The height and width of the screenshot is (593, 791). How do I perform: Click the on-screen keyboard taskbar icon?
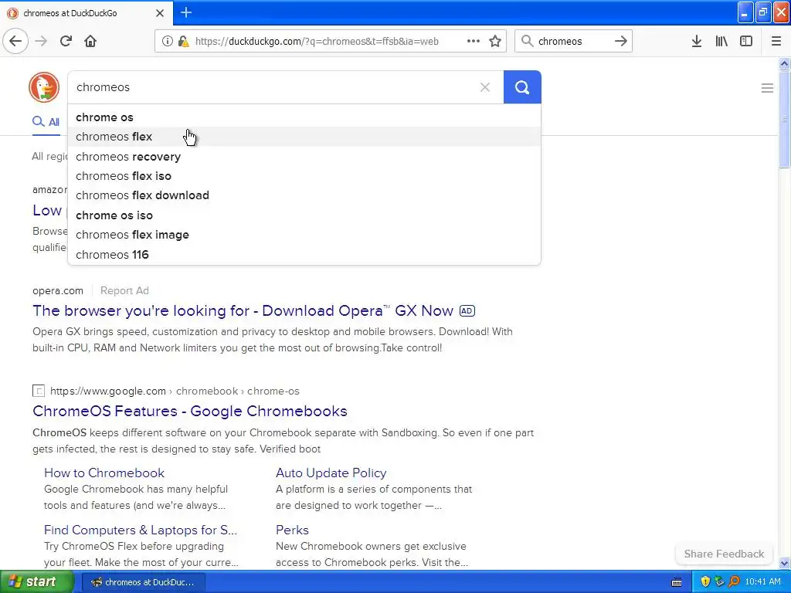(x=677, y=582)
